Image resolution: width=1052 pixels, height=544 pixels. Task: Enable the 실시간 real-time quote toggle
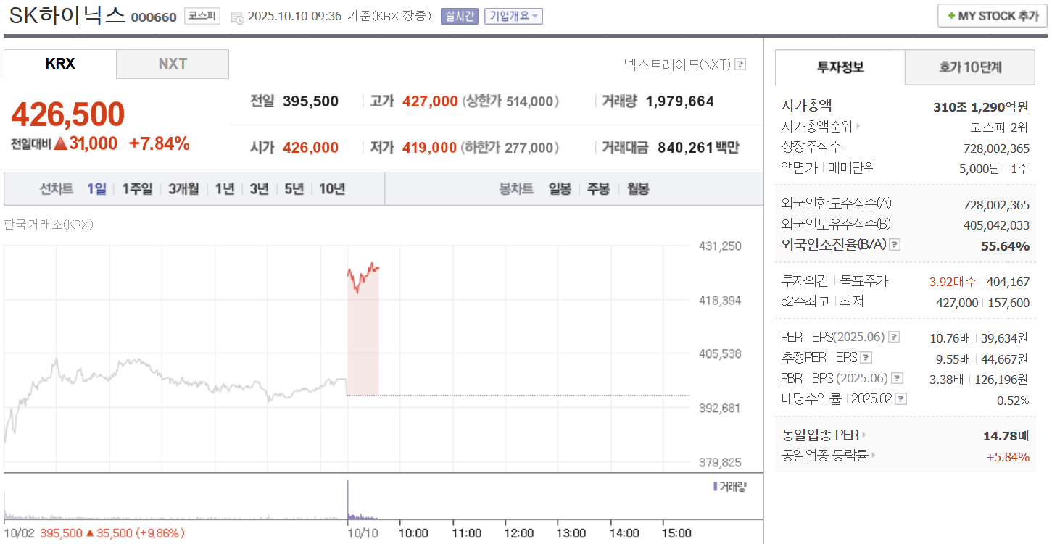pyautogui.click(x=459, y=15)
